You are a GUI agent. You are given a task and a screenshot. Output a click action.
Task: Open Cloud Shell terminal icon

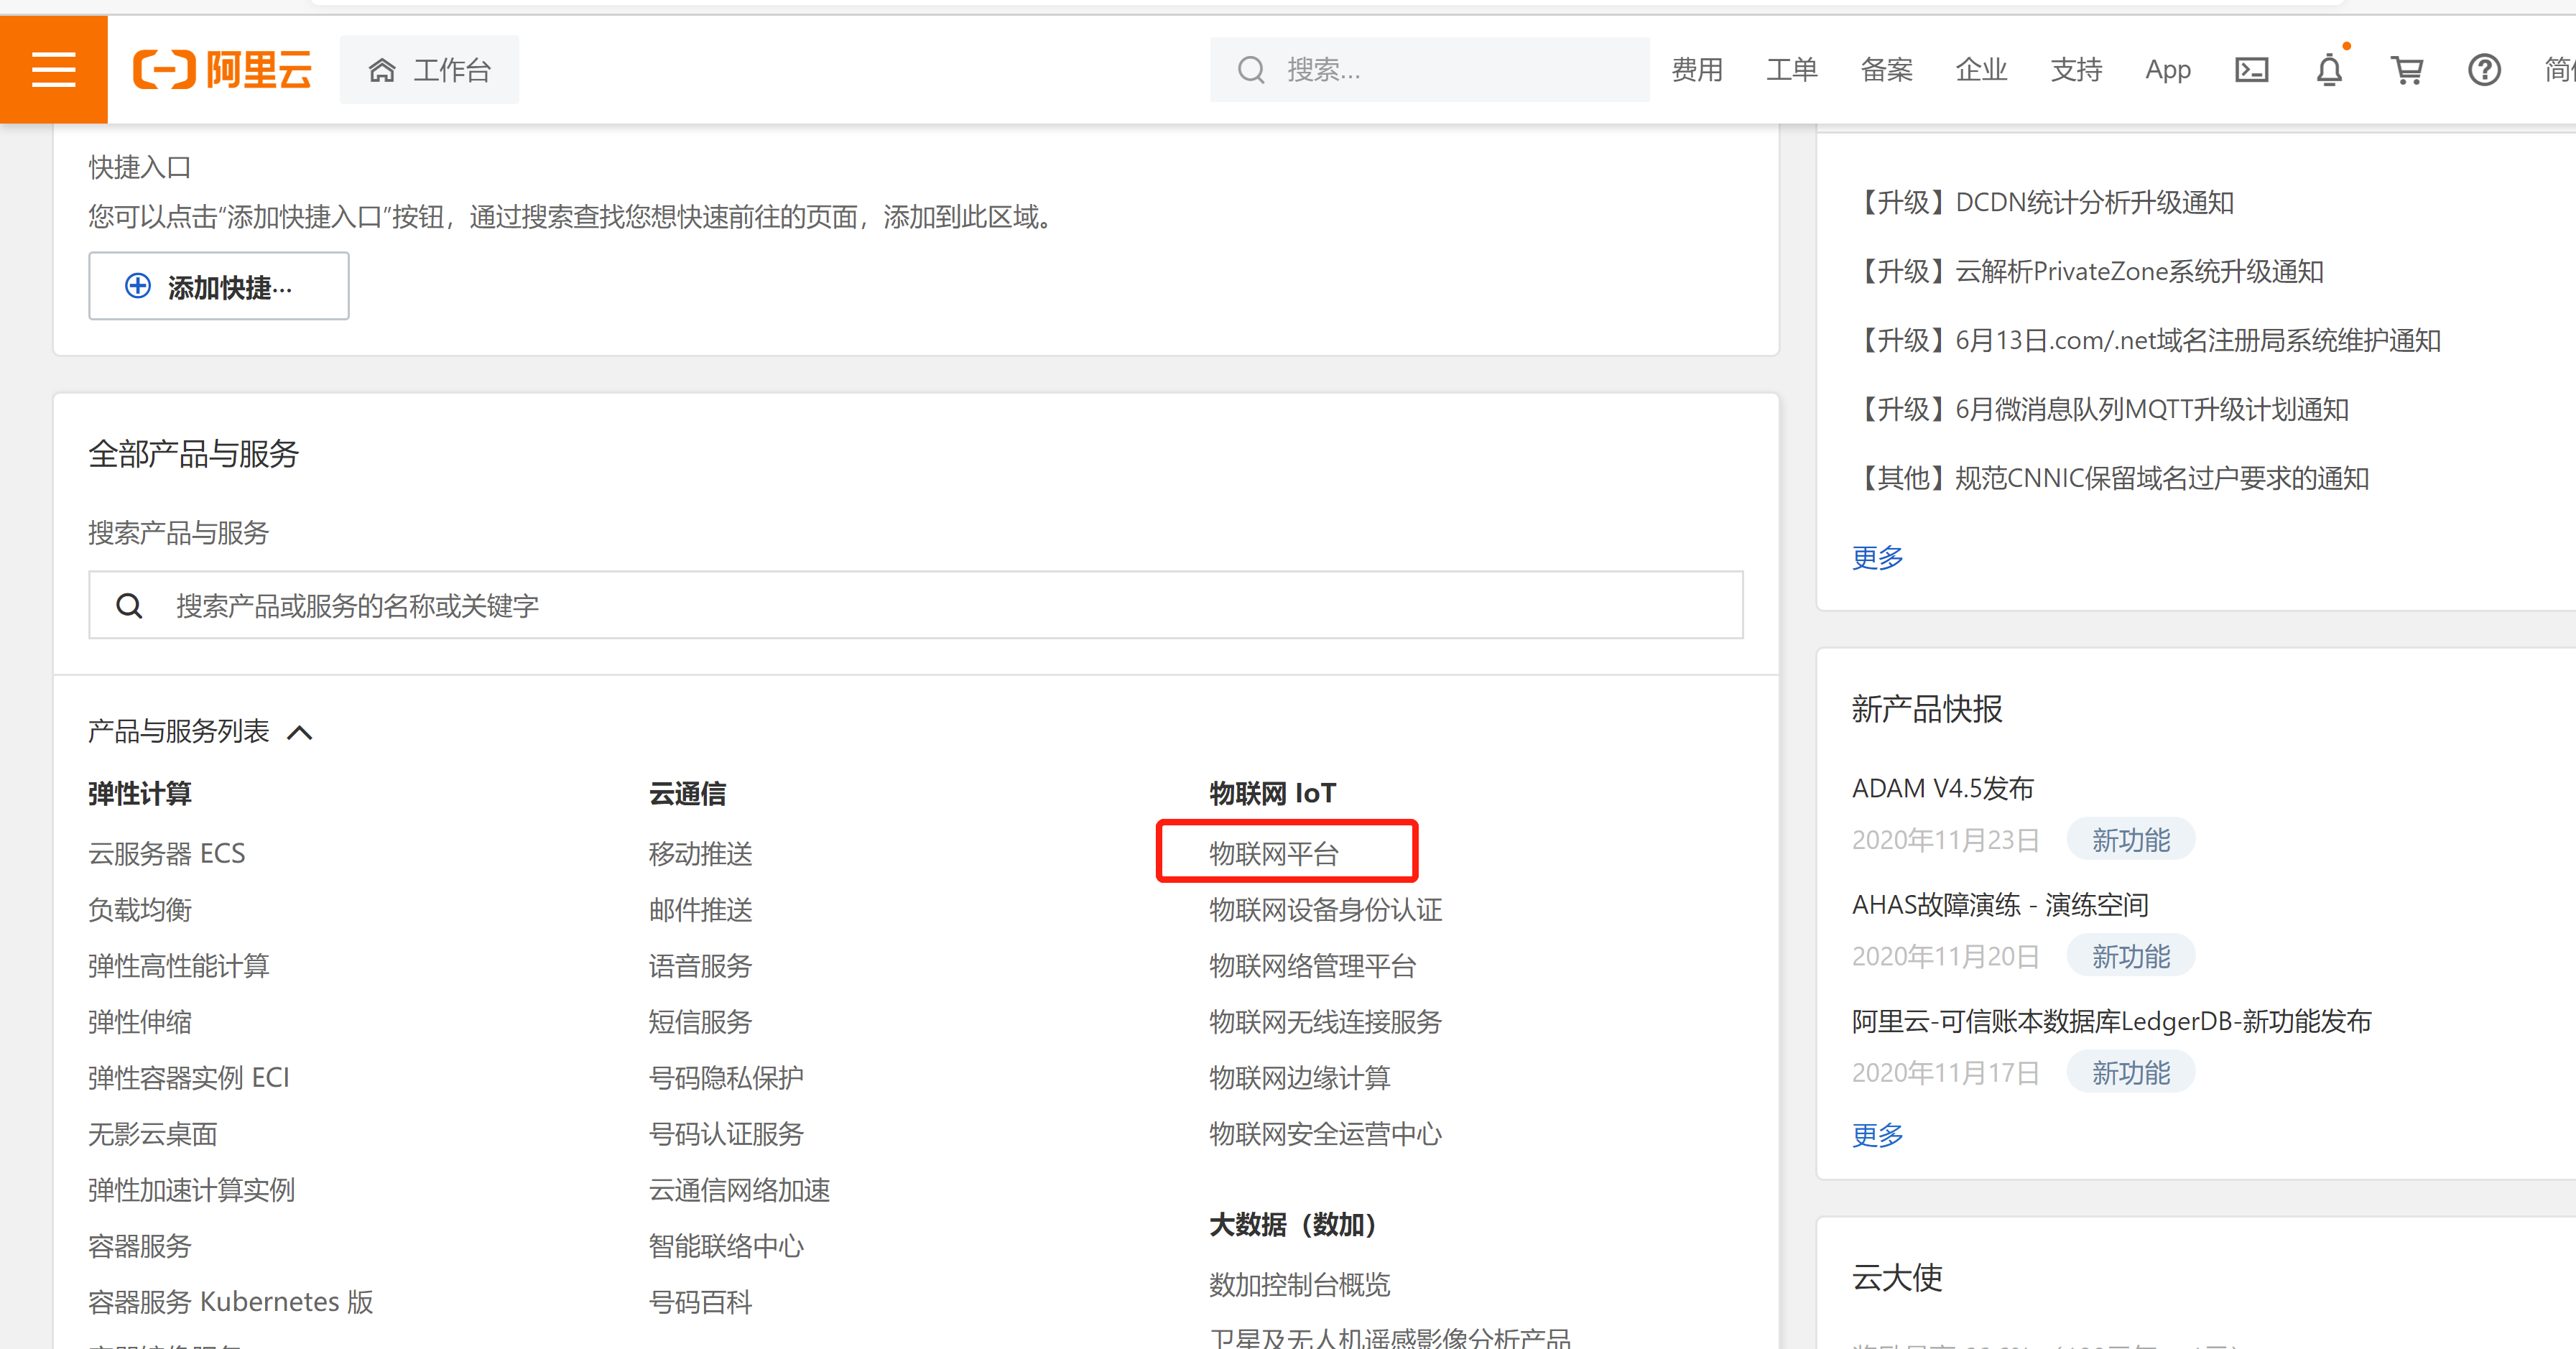pos(2251,69)
